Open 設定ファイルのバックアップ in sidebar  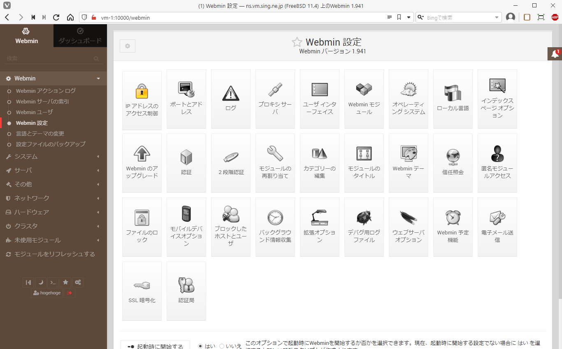tap(51, 144)
